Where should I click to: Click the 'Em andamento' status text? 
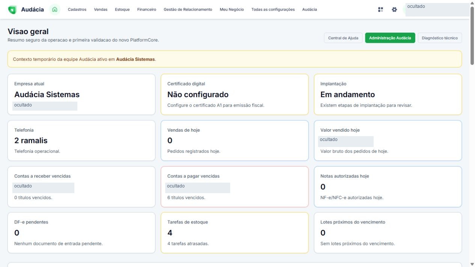click(348, 94)
